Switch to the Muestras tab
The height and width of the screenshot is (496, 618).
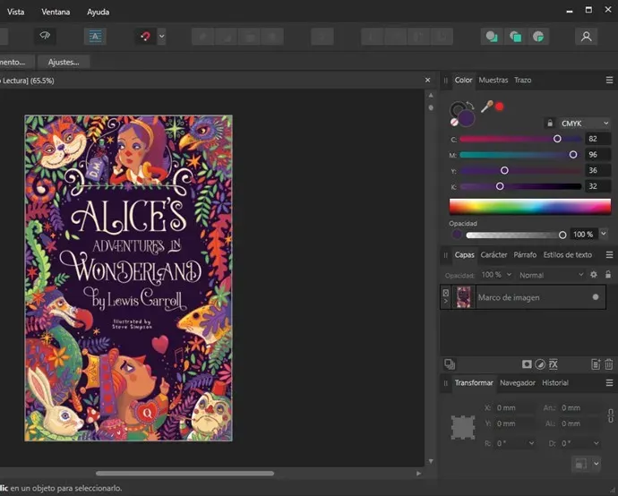tap(494, 80)
